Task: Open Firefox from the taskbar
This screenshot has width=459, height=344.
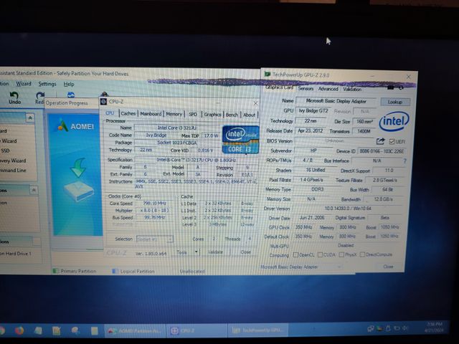Action: (x=19, y=330)
